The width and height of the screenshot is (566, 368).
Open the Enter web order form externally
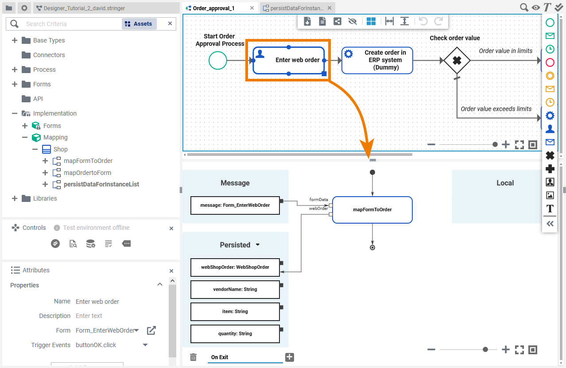click(x=151, y=330)
